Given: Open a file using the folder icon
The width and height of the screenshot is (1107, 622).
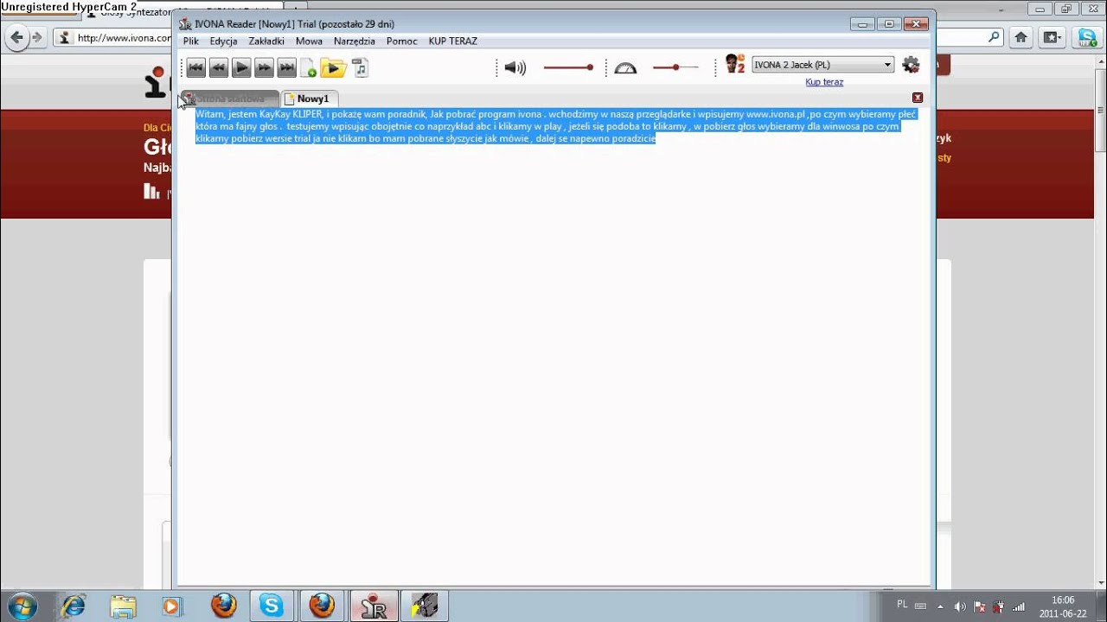Looking at the screenshot, I should click(x=333, y=67).
